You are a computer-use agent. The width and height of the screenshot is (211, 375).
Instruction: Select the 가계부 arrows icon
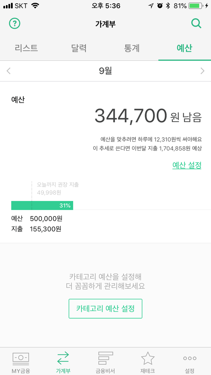63,358
